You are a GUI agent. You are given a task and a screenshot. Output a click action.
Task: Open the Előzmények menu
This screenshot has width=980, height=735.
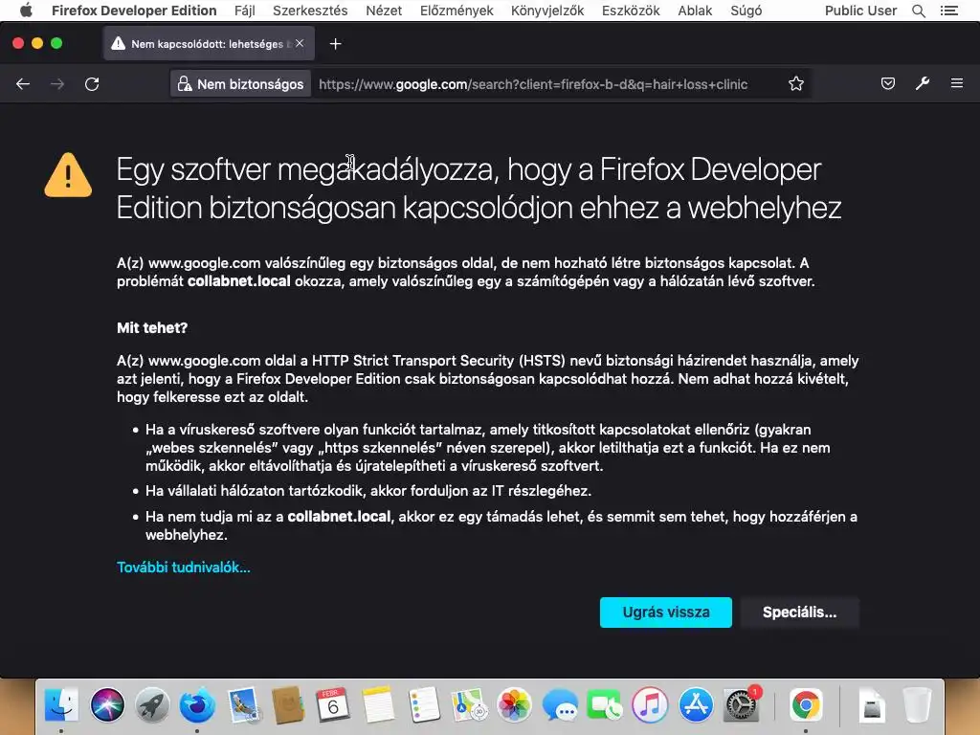[457, 11]
